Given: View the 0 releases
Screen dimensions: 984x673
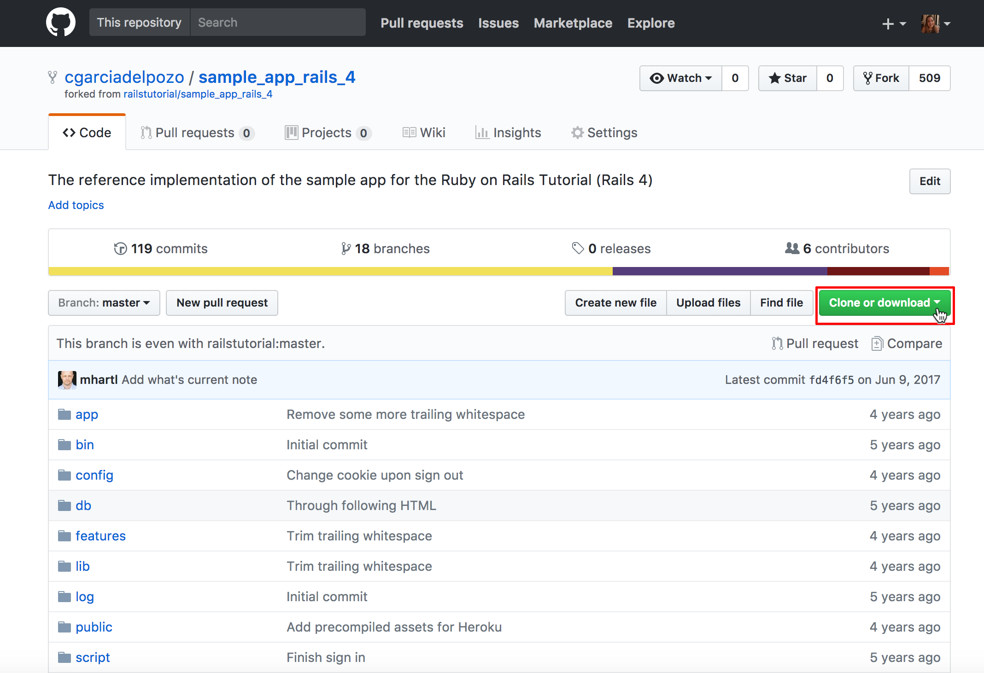Looking at the screenshot, I should 611,249.
